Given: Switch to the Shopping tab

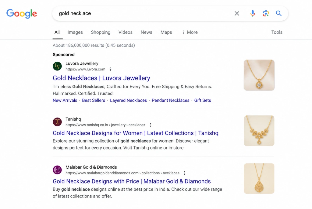Looking at the screenshot, I should pyautogui.click(x=101, y=32).
